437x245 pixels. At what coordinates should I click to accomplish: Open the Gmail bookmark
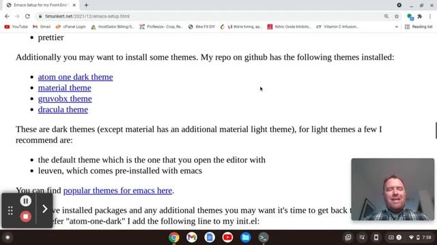coord(42,27)
